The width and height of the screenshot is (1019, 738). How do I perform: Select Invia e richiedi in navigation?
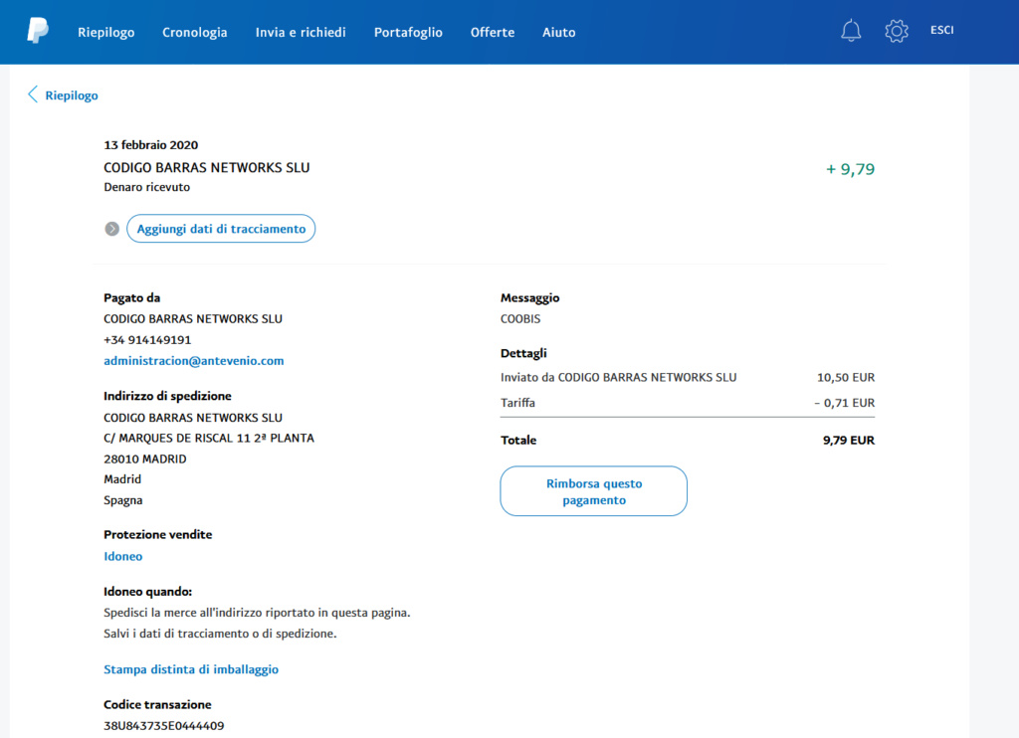[301, 32]
